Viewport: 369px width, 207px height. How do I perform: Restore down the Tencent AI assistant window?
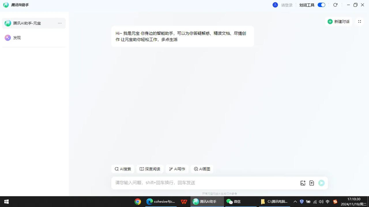[x=355, y=5]
